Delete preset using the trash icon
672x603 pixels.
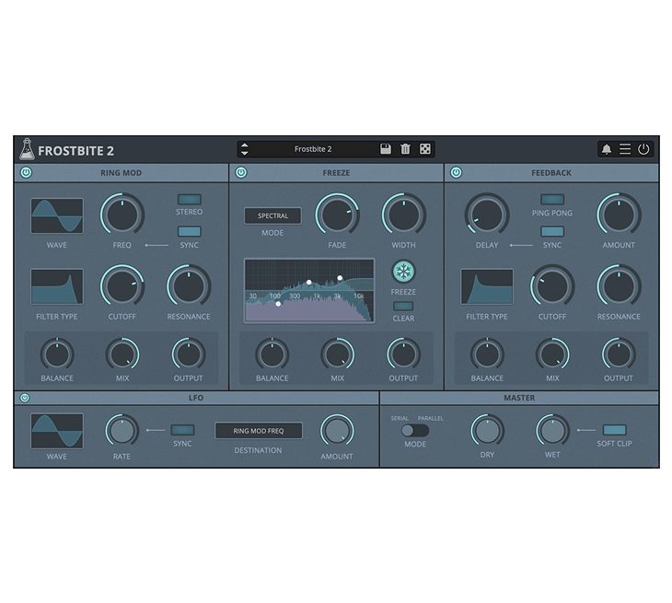click(405, 149)
